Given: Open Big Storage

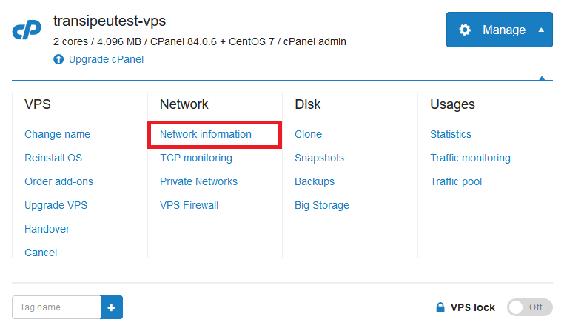Looking at the screenshot, I should tap(322, 205).
